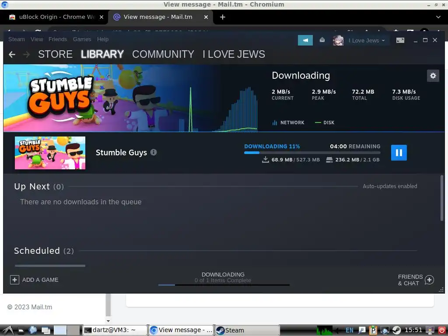Click the taskbar clock showing 15:51
The height and width of the screenshot is (336, 448).
413,330
